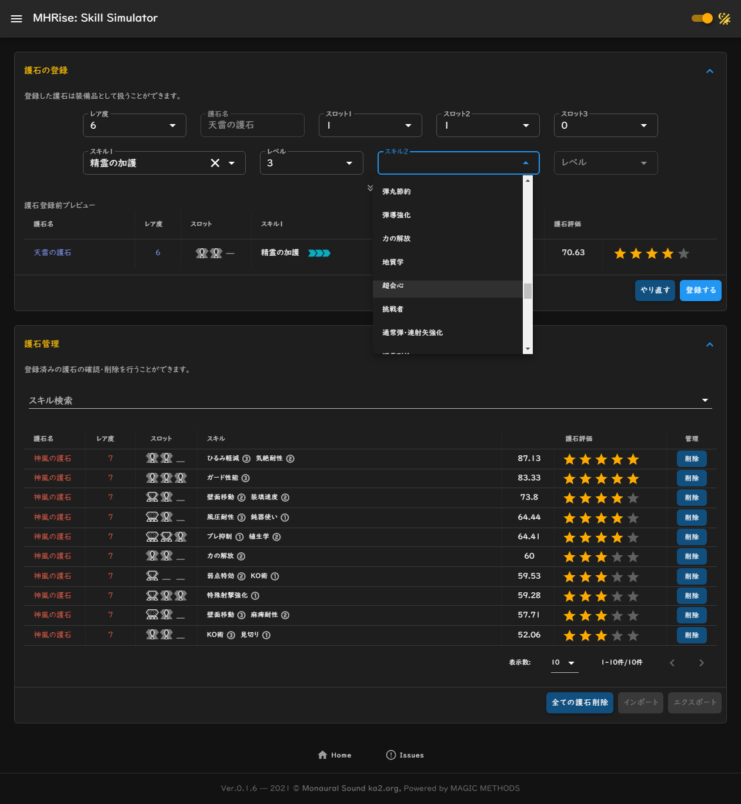741x804 pixels.
Task: Go to next page with right arrow
Action: [701, 663]
